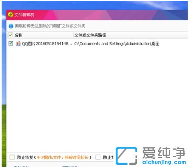Click the 360 File Shredder logo icon
The height and width of the screenshot is (167, 189).
pos(11,15)
